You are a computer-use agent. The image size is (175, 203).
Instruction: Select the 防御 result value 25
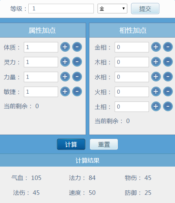click(148, 193)
